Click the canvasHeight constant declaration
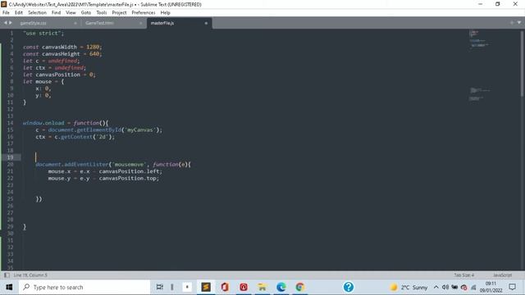525x295 pixels. point(62,54)
